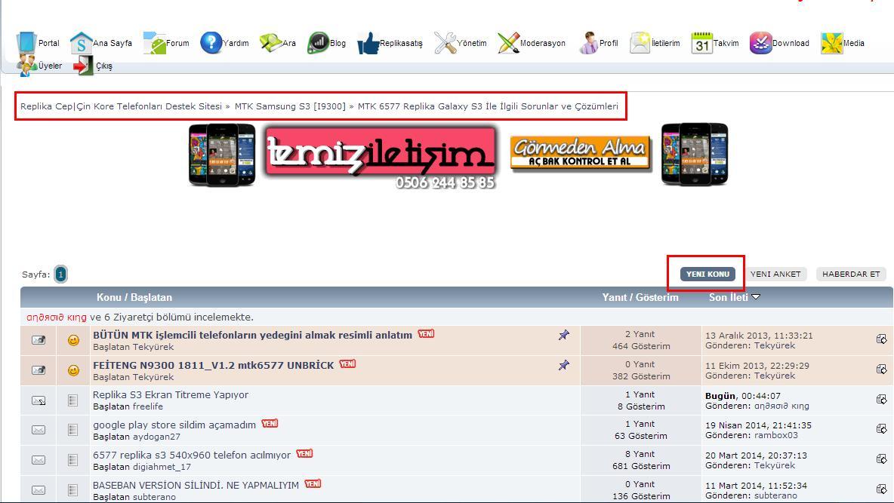Click the Takvim calendar icon
Screen dimensions: 894x503
coord(701,44)
